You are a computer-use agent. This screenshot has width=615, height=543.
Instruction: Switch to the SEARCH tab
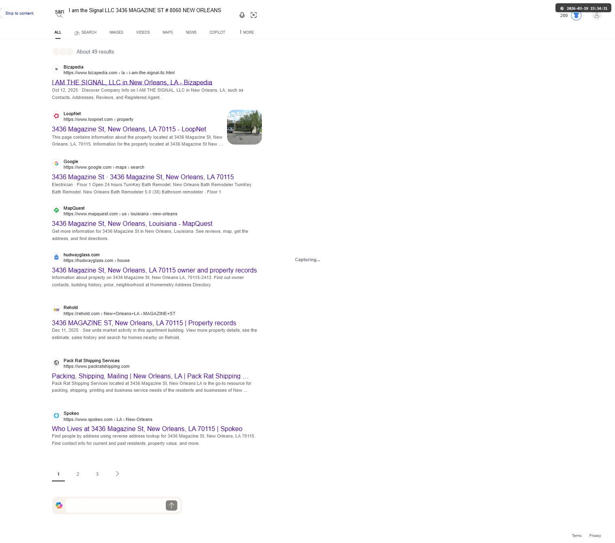(x=86, y=32)
